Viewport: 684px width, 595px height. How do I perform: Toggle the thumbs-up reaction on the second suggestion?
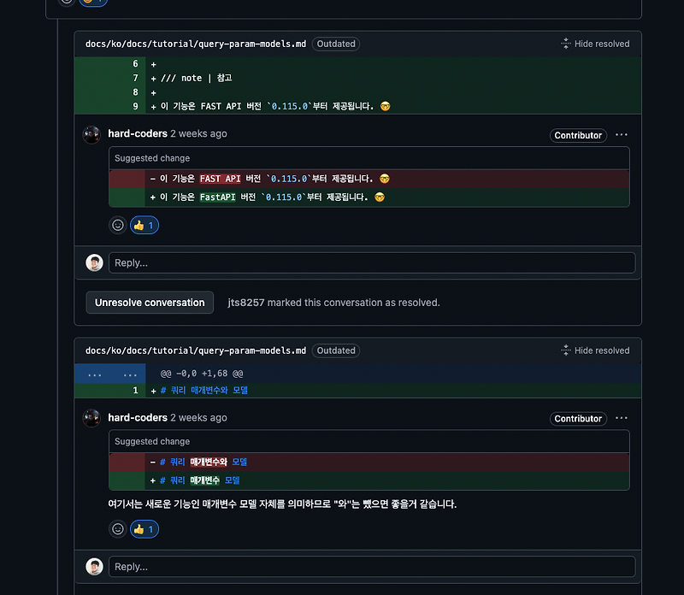tap(144, 529)
